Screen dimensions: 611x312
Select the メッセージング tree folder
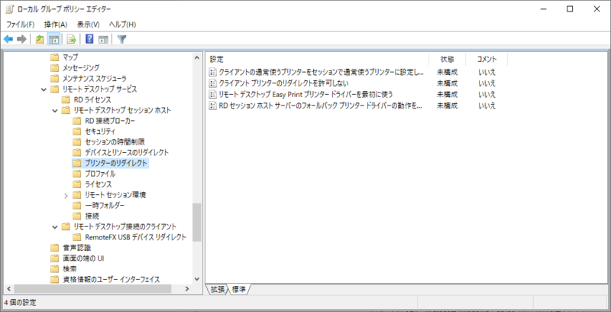pos(81,68)
